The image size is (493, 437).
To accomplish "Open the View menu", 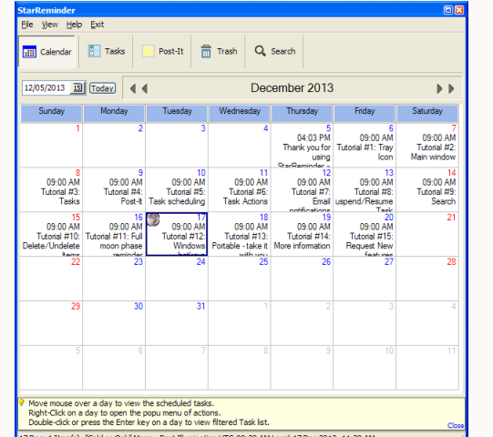I will point(50,25).
